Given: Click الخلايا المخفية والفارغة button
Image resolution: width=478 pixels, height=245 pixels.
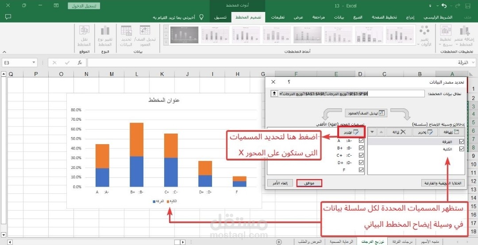Looking at the screenshot, I should [443, 183].
